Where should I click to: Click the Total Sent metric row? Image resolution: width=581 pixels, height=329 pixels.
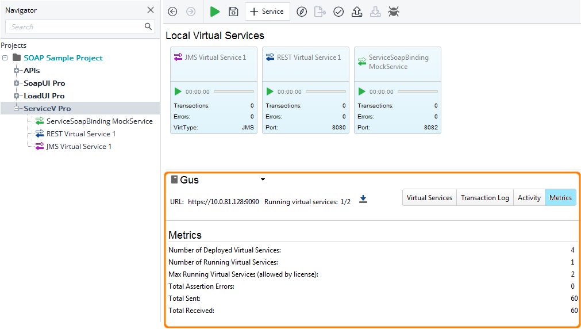(372, 299)
